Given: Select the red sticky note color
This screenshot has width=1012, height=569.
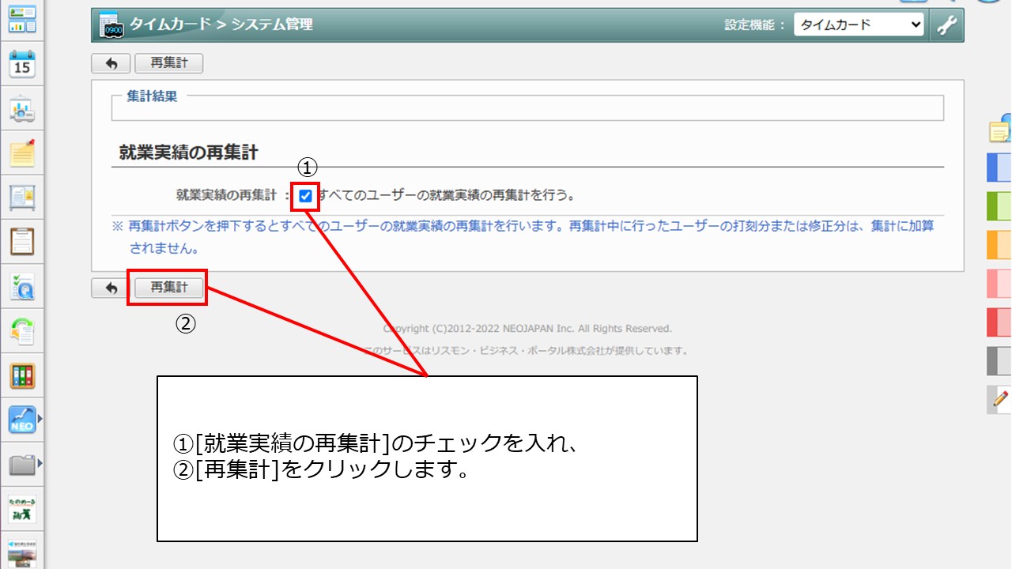Looking at the screenshot, I should coord(999,322).
